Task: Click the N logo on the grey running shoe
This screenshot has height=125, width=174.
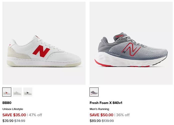Action: (x=132, y=49)
